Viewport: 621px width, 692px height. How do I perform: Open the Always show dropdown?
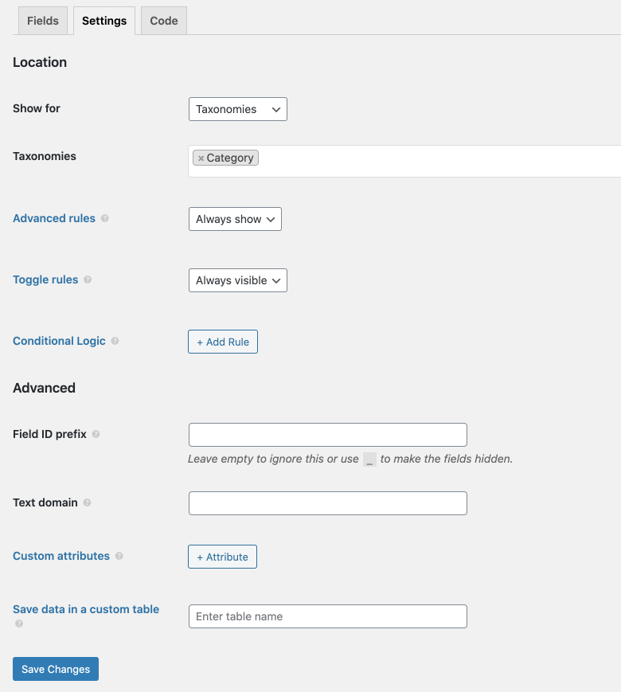235,219
